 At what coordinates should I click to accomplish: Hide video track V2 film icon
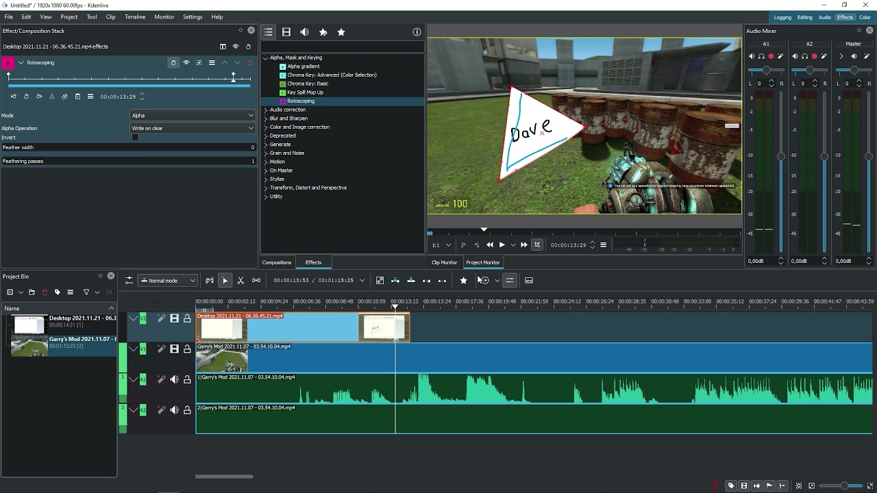click(x=174, y=318)
